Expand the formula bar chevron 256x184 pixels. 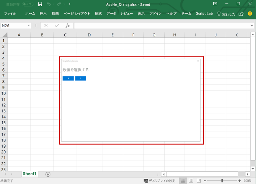click(252, 25)
